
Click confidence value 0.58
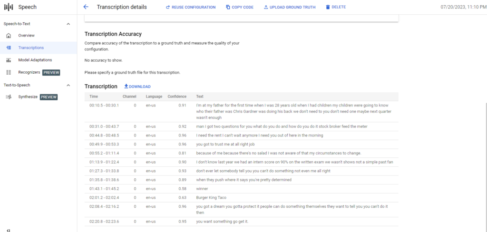click(x=182, y=189)
